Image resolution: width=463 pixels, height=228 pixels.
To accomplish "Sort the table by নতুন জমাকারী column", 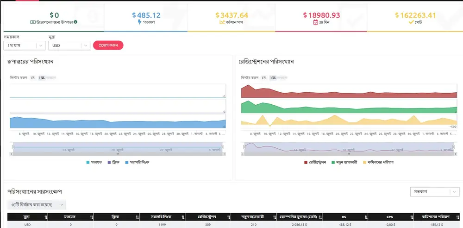I will (x=275, y=217).
